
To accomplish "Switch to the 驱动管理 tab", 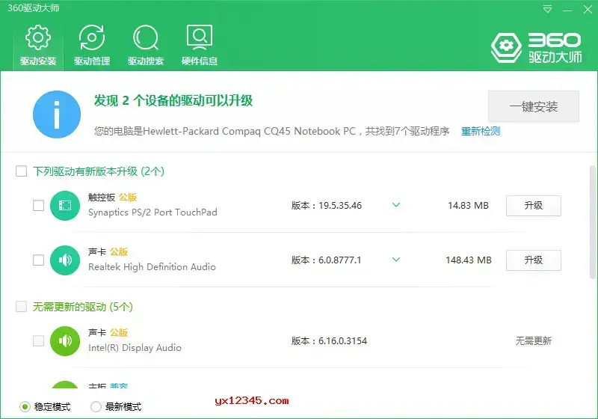I will coord(92,45).
